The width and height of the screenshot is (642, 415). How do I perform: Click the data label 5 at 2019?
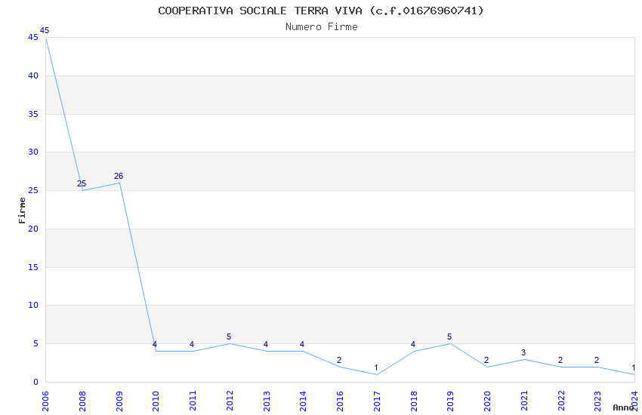tap(449, 337)
